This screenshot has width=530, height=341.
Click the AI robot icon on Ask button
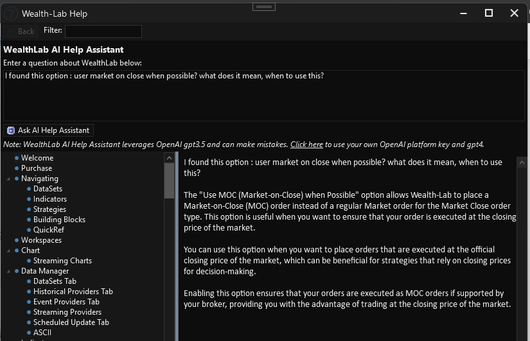click(11, 130)
